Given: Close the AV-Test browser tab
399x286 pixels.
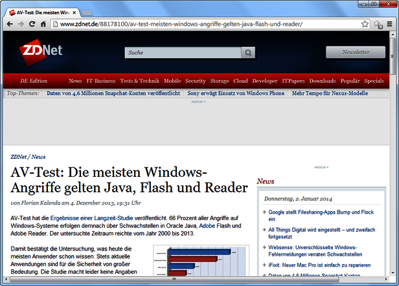Looking at the screenshot, I should coord(74,12).
